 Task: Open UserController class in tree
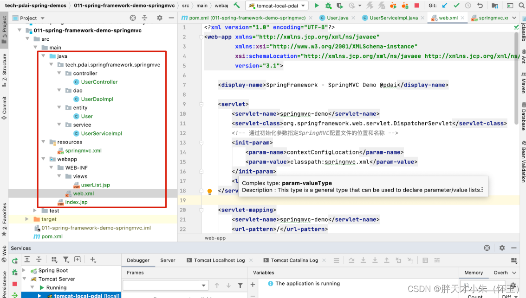pos(99,82)
